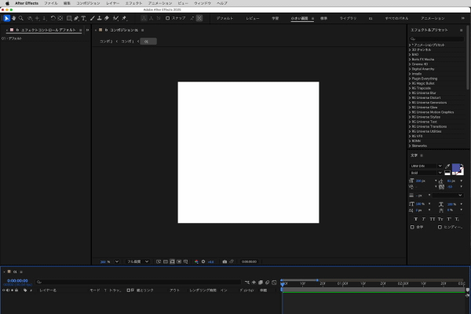Select the Zoom magnifier tool
The width and height of the screenshot is (471, 314).
pyautogui.click(x=21, y=18)
